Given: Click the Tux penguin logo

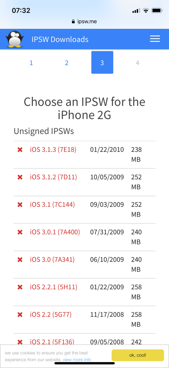Looking at the screenshot, I should click(15, 39).
